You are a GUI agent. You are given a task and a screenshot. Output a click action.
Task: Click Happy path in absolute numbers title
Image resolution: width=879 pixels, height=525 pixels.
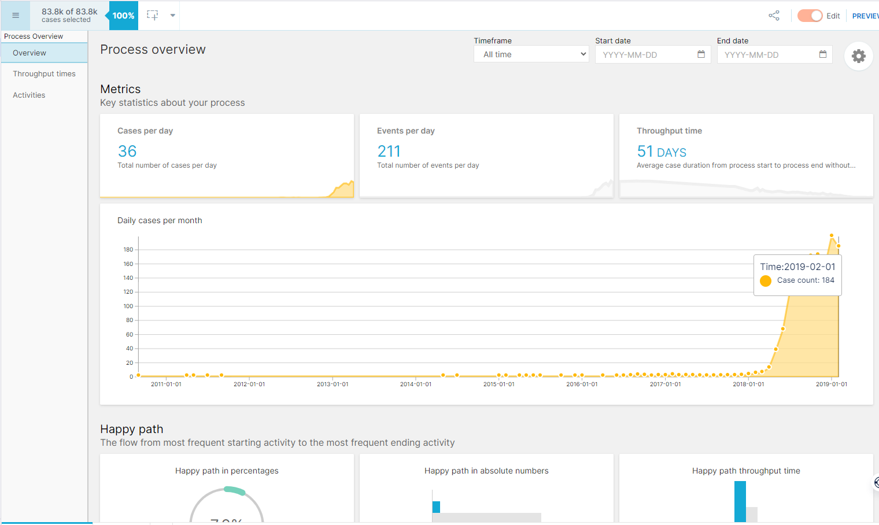tap(486, 471)
